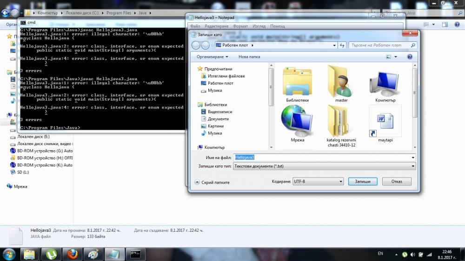Click the Explorer help icon
The height and width of the screenshot is (261, 465).
[457, 25]
